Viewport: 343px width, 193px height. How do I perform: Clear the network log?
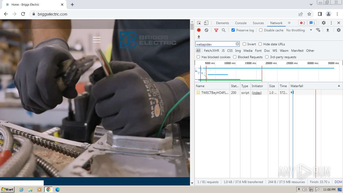pos(206,30)
